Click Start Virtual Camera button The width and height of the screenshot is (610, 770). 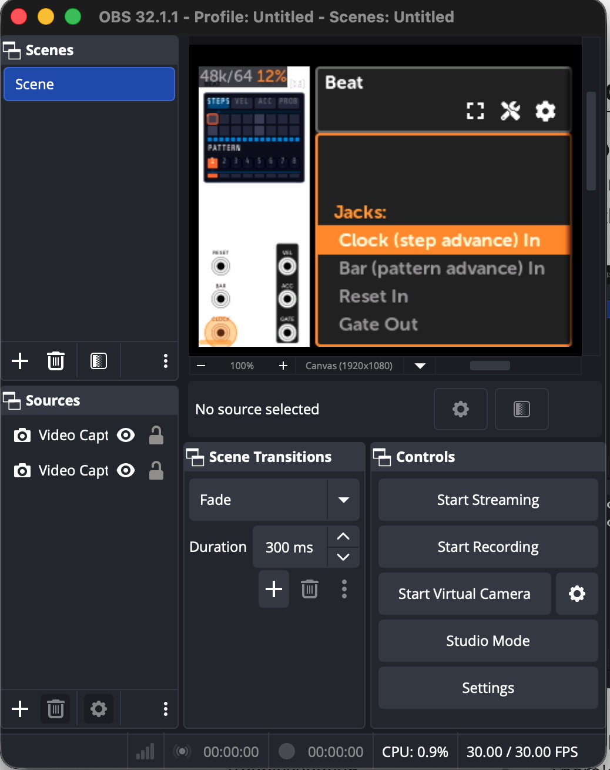point(465,594)
